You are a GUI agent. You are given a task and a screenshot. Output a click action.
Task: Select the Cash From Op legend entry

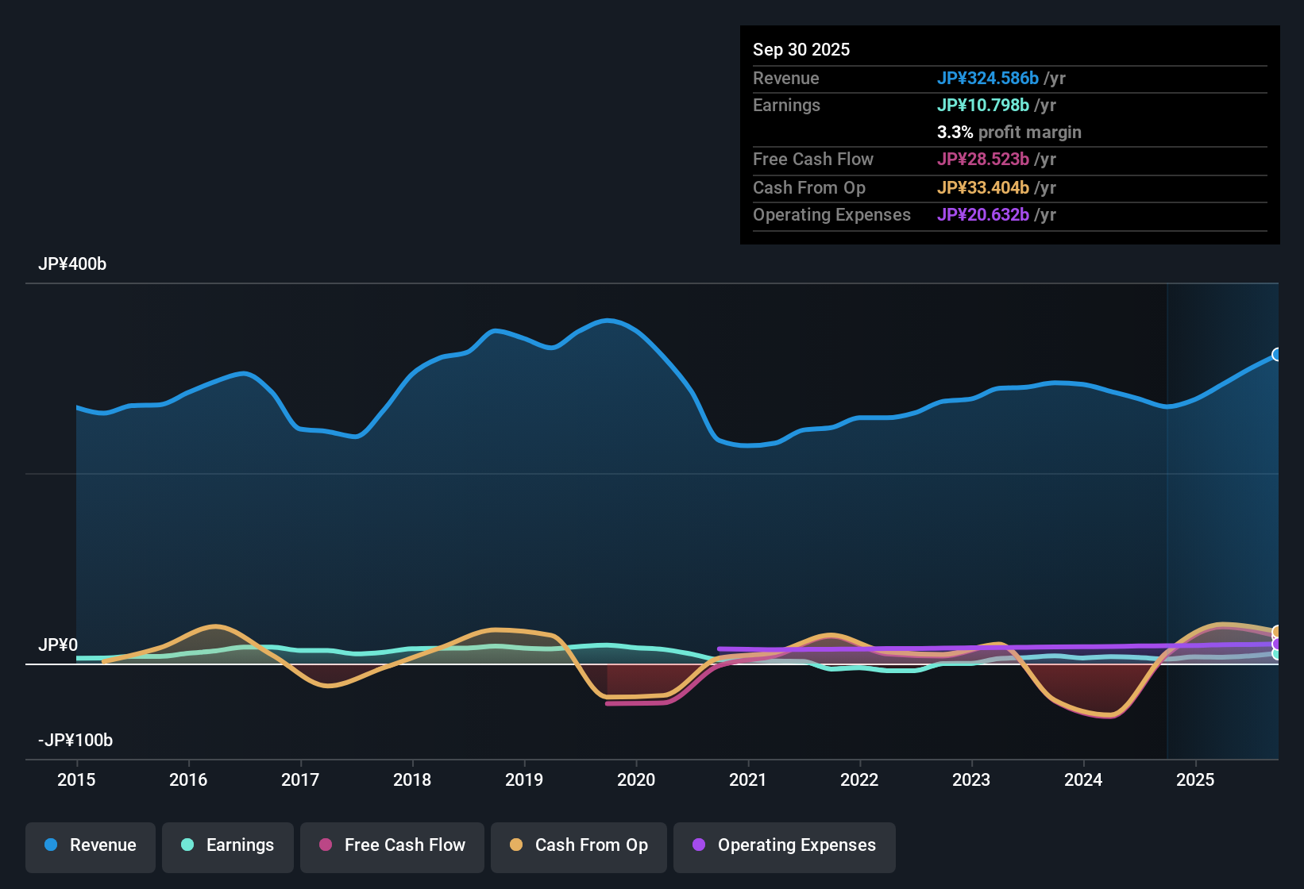[578, 847]
